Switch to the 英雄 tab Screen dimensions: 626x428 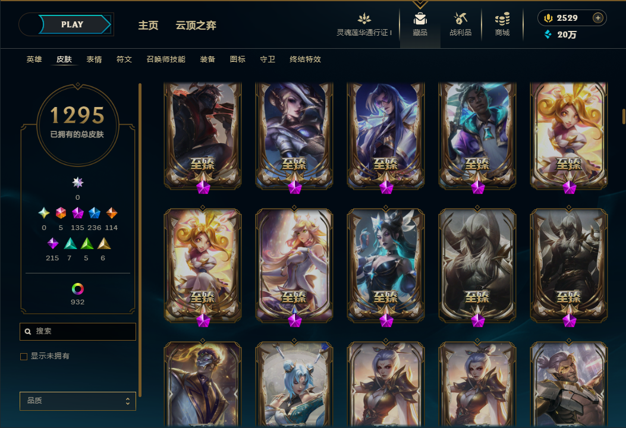tap(34, 59)
